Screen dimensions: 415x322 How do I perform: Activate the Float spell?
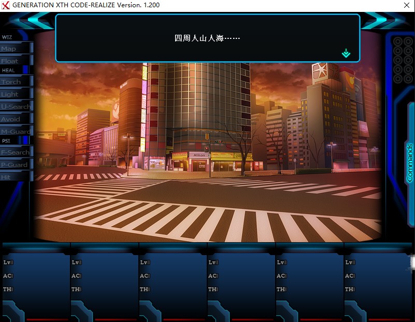click(x=16, y=61)
